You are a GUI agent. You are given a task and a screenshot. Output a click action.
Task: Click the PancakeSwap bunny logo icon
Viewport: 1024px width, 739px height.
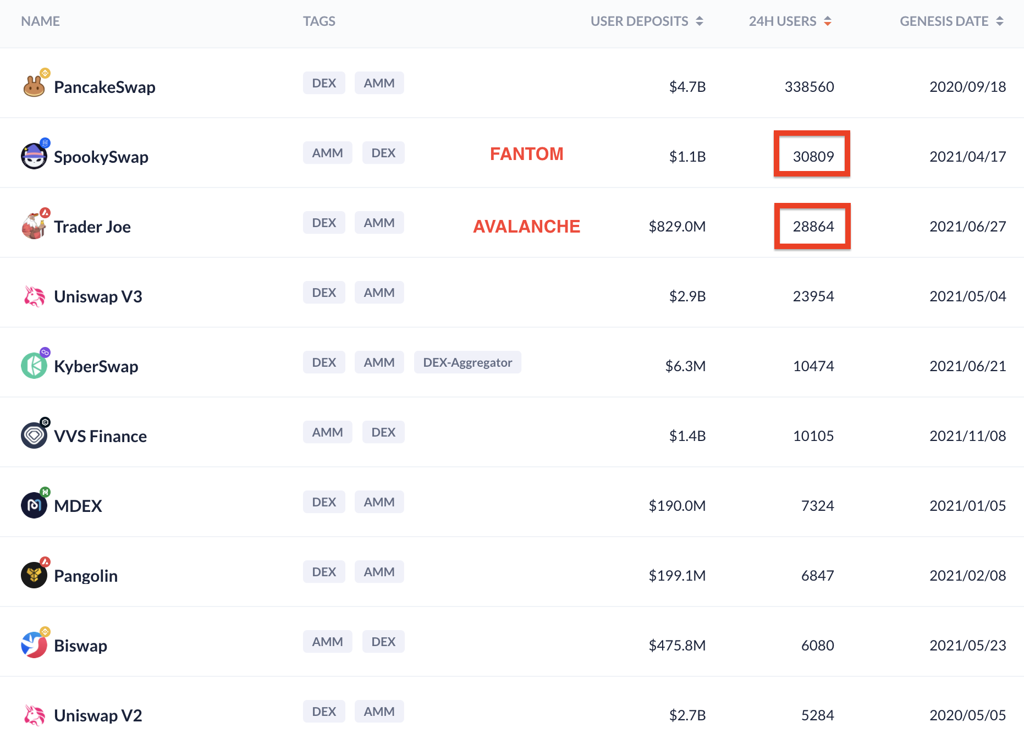tap(34, 86)
